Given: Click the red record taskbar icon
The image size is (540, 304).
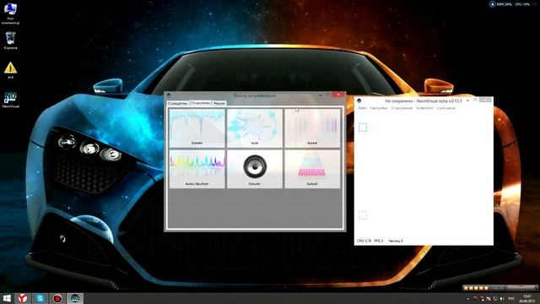Looking at the screenshot, I should pyautogui.click(x=57, y=298).
